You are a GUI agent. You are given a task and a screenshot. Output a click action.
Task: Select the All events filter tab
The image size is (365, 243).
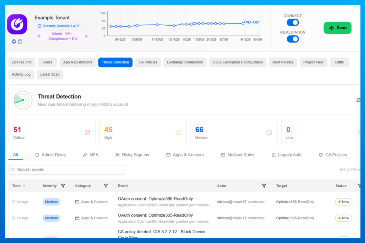pyautogui.click(x=15, y=155)
